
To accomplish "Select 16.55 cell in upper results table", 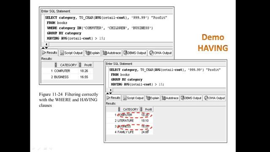I will tap(84, 77).
